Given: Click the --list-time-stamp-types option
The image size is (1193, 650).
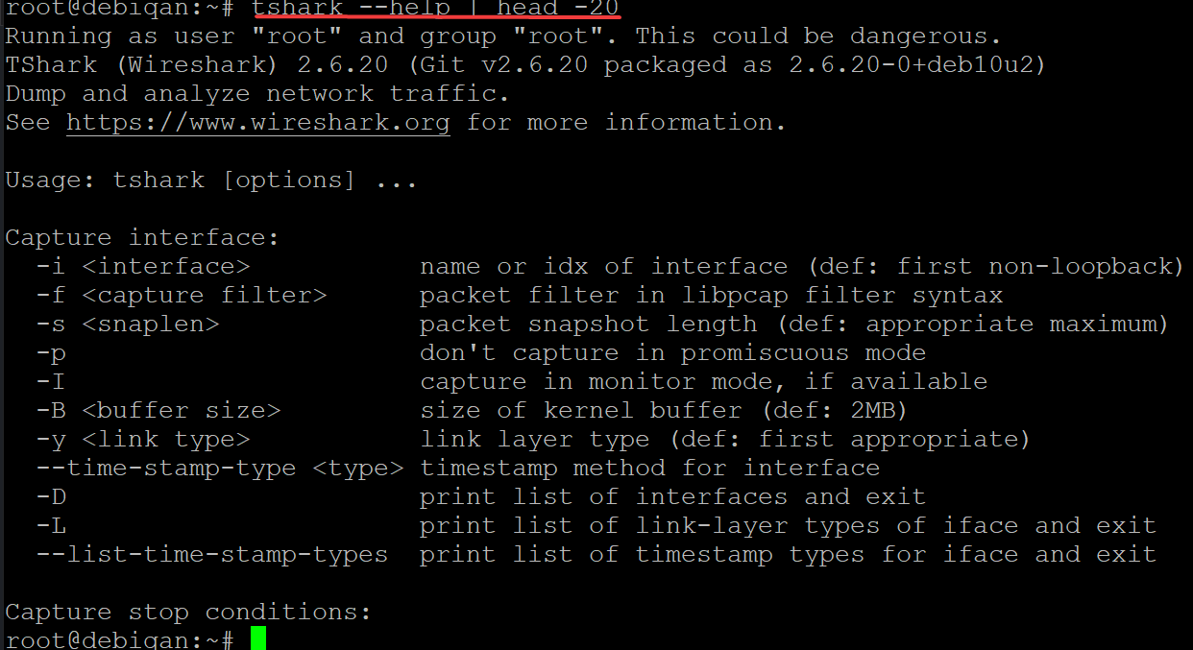Looking at the screenshot, I should 212,554.
